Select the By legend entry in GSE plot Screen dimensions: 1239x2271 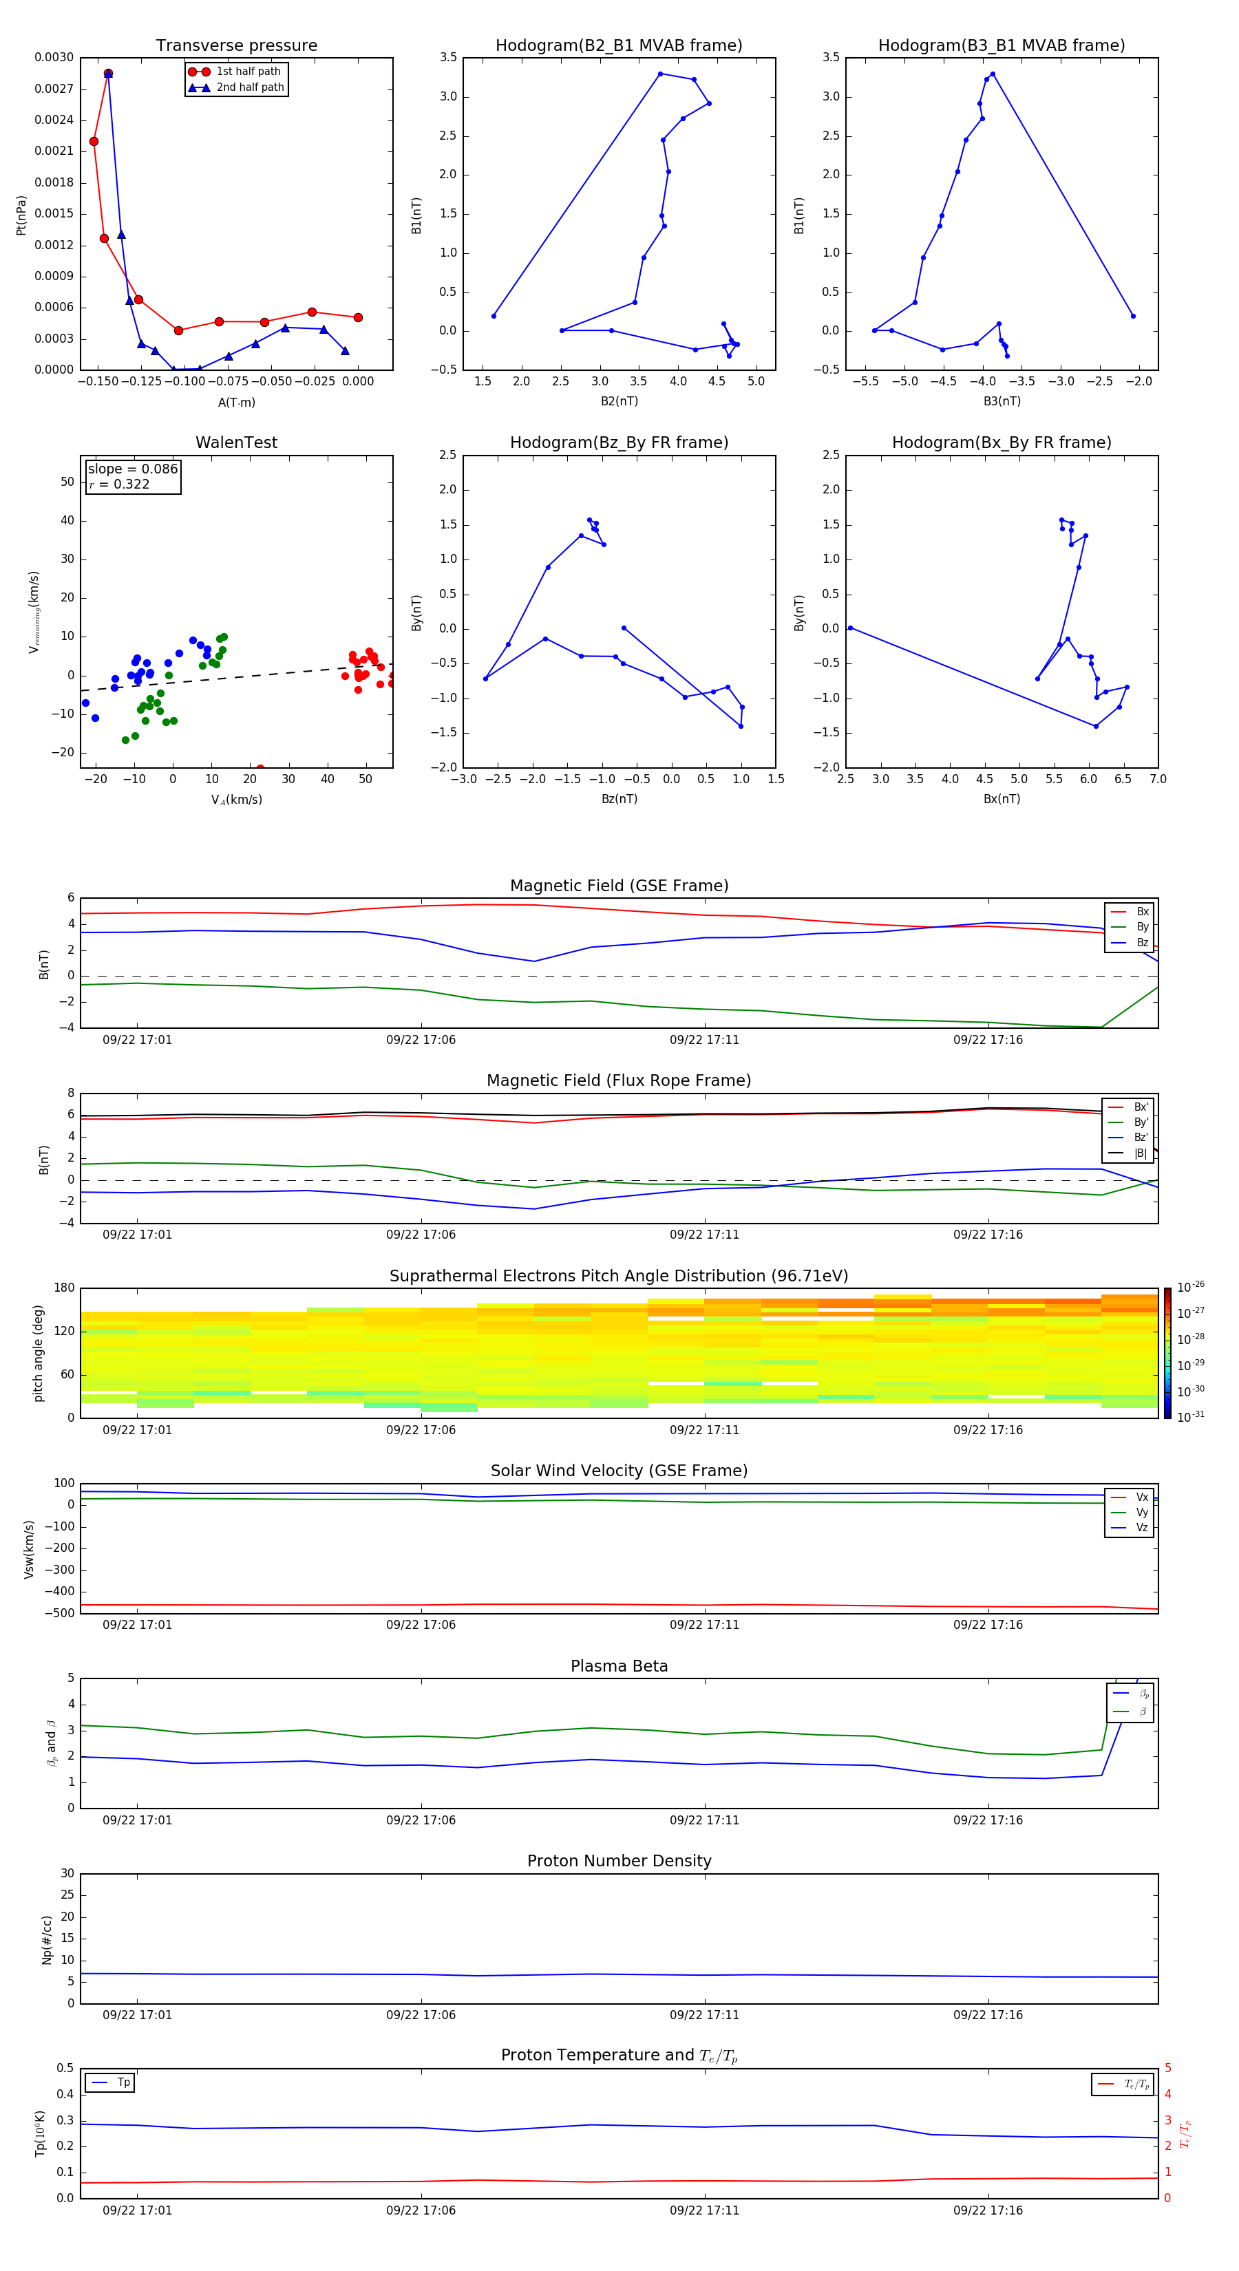pyautogui.click(x=1130, y=926)
